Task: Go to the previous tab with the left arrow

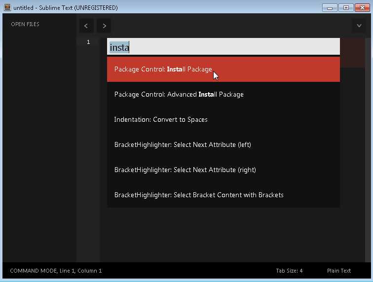Action: coord(86,26)
